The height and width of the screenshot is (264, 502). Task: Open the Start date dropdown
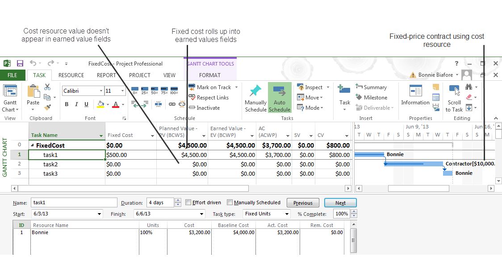[99, 214]
